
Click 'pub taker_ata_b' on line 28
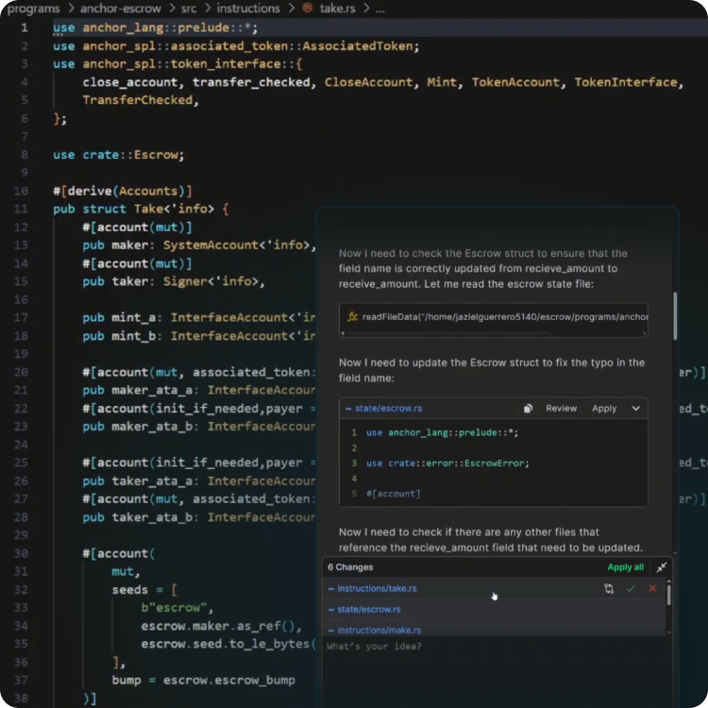tap(137, 517)
